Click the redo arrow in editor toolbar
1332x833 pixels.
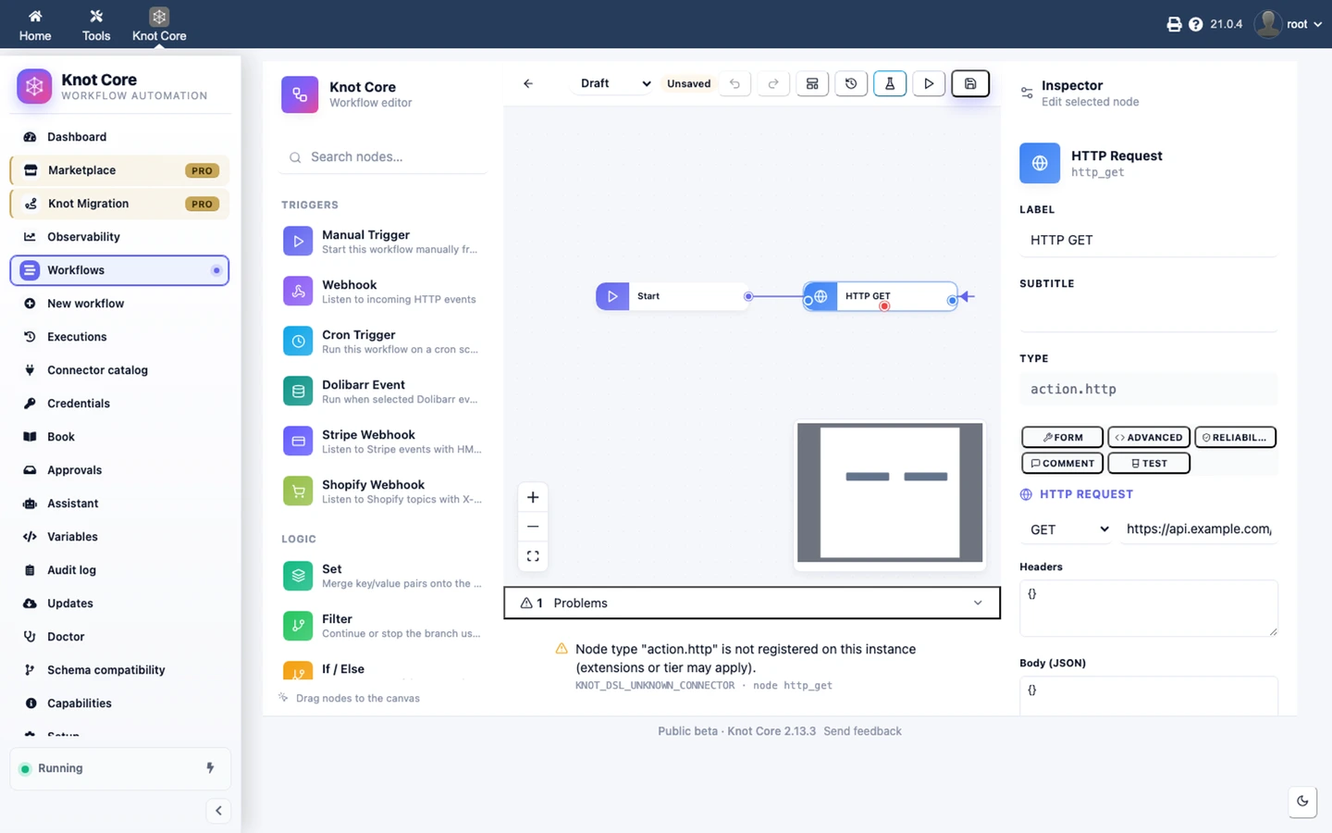(773, 83)
